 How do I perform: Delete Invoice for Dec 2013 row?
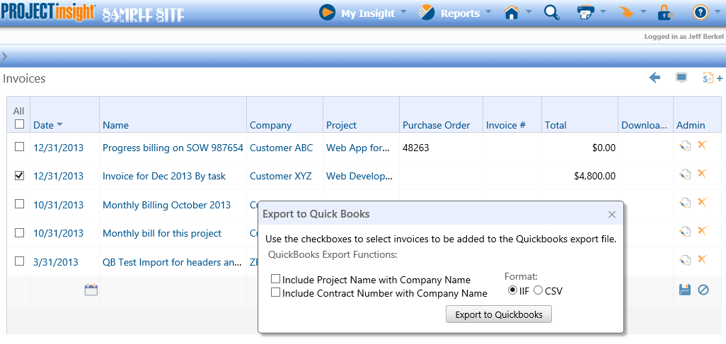tap(703, 174)
